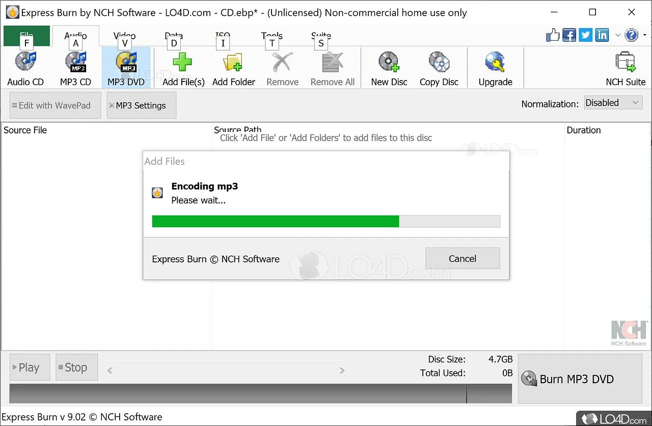Screen dimensions: 652x426
Task: Click the Burn MP3 DVD button
Action: click(x=580, y=379)
